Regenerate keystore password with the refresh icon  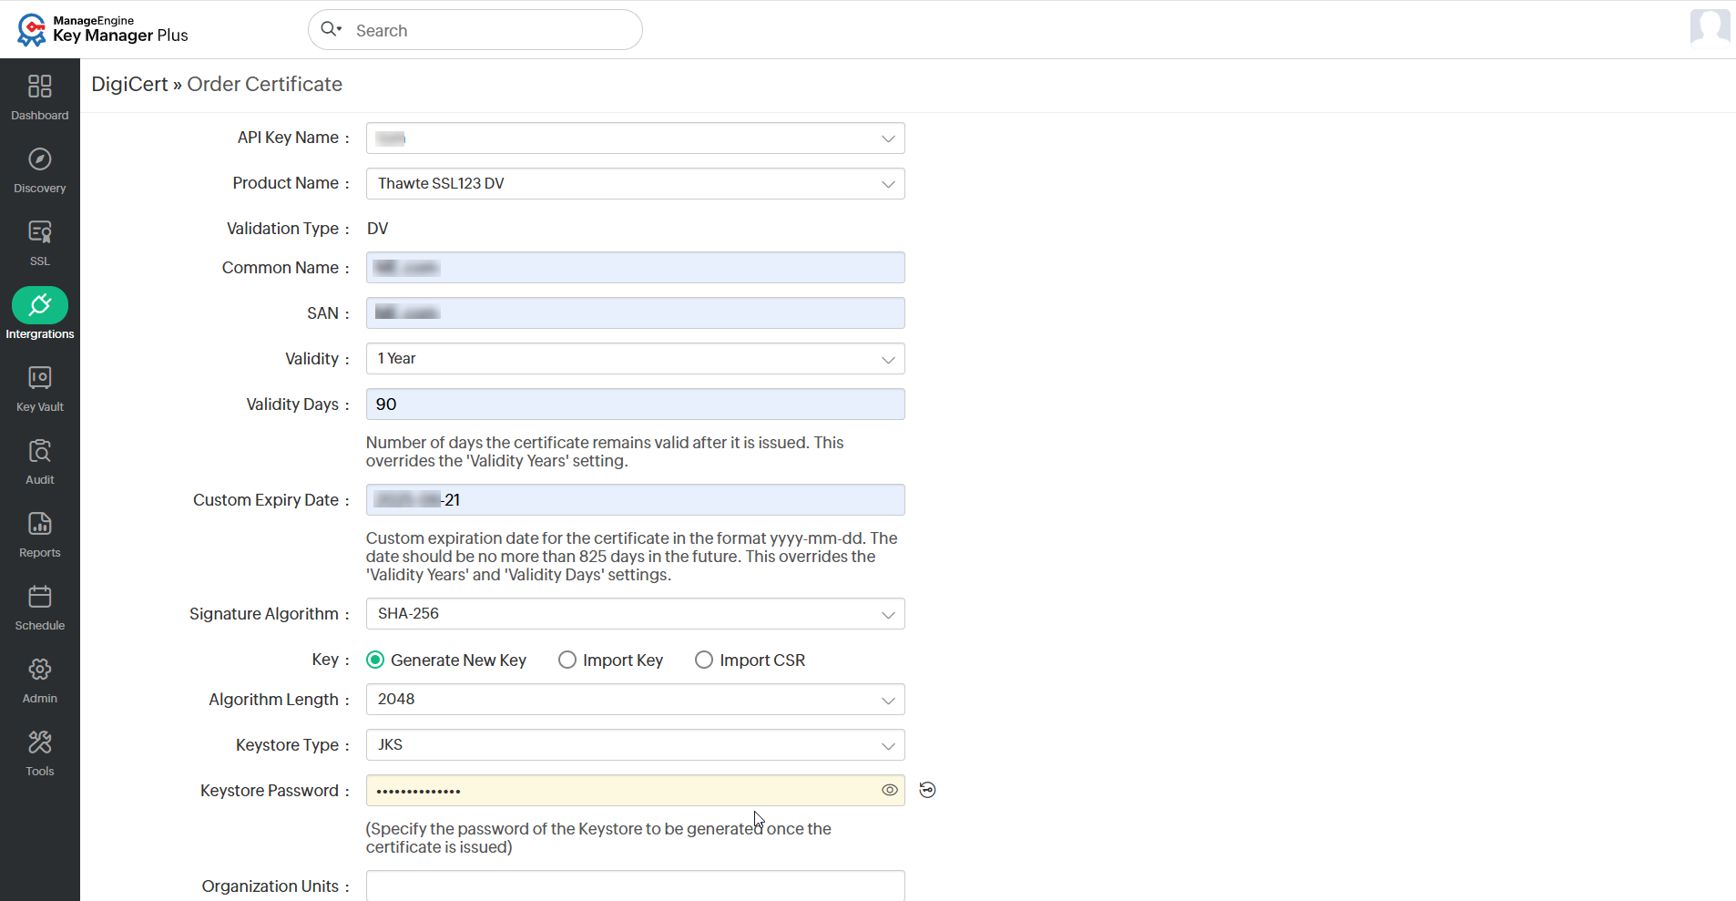pos(927,790)
